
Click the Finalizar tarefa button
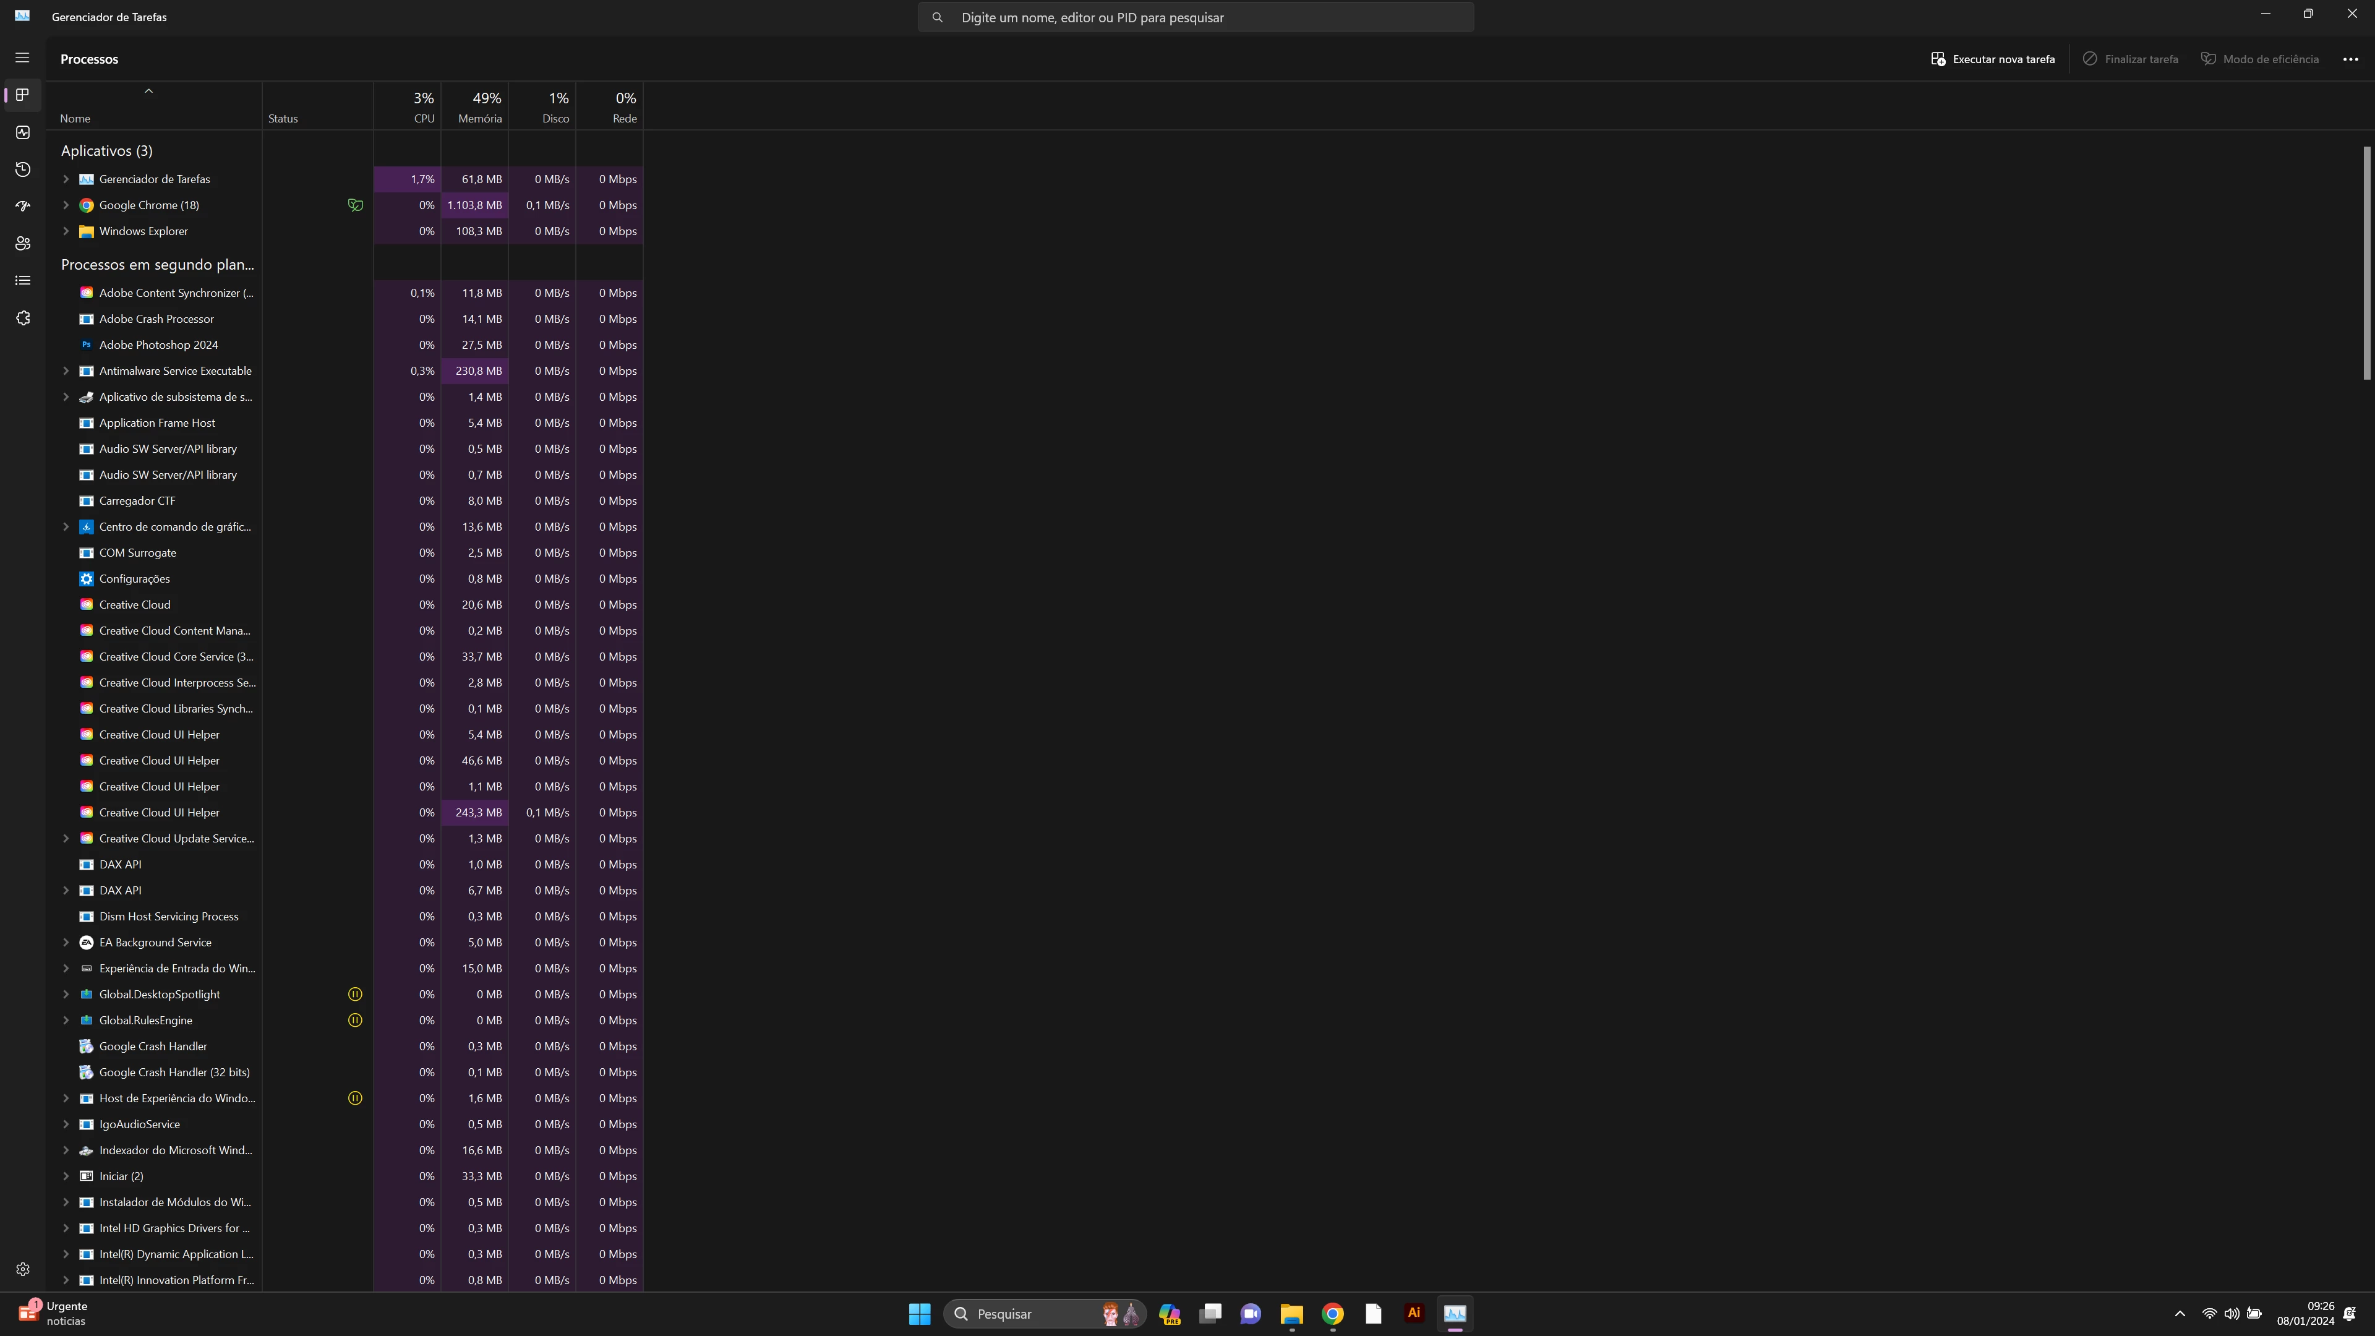tap(2131, 59)
